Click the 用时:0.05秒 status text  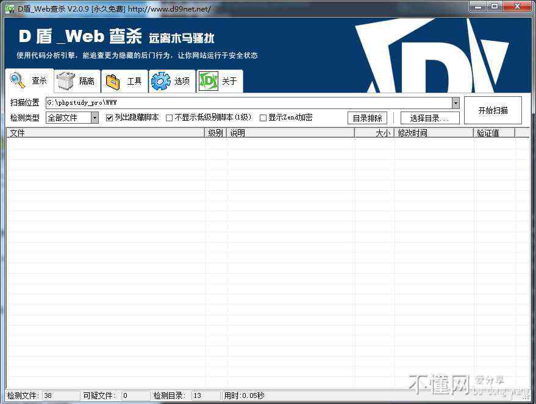[x=244, y=395]
